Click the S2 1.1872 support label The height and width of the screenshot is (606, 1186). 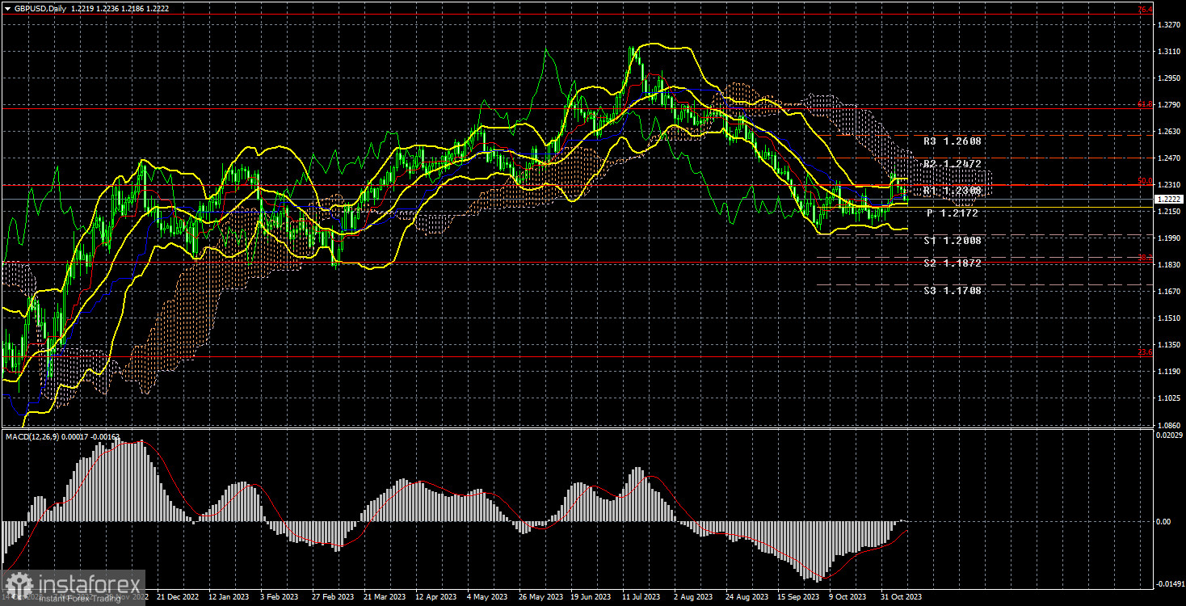[x=953, y=263]
